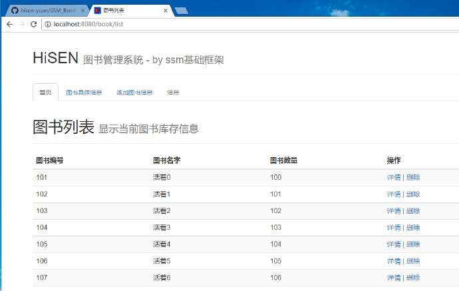
Task: Click book name cell 活着2
Action: pyautogui.click(x=162, y=210)
